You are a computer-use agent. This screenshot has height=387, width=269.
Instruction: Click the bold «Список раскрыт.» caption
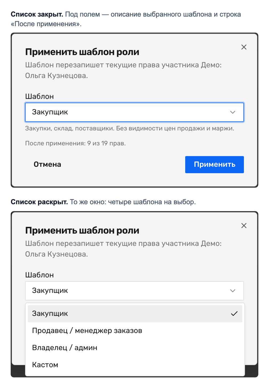tap(39, 202)
